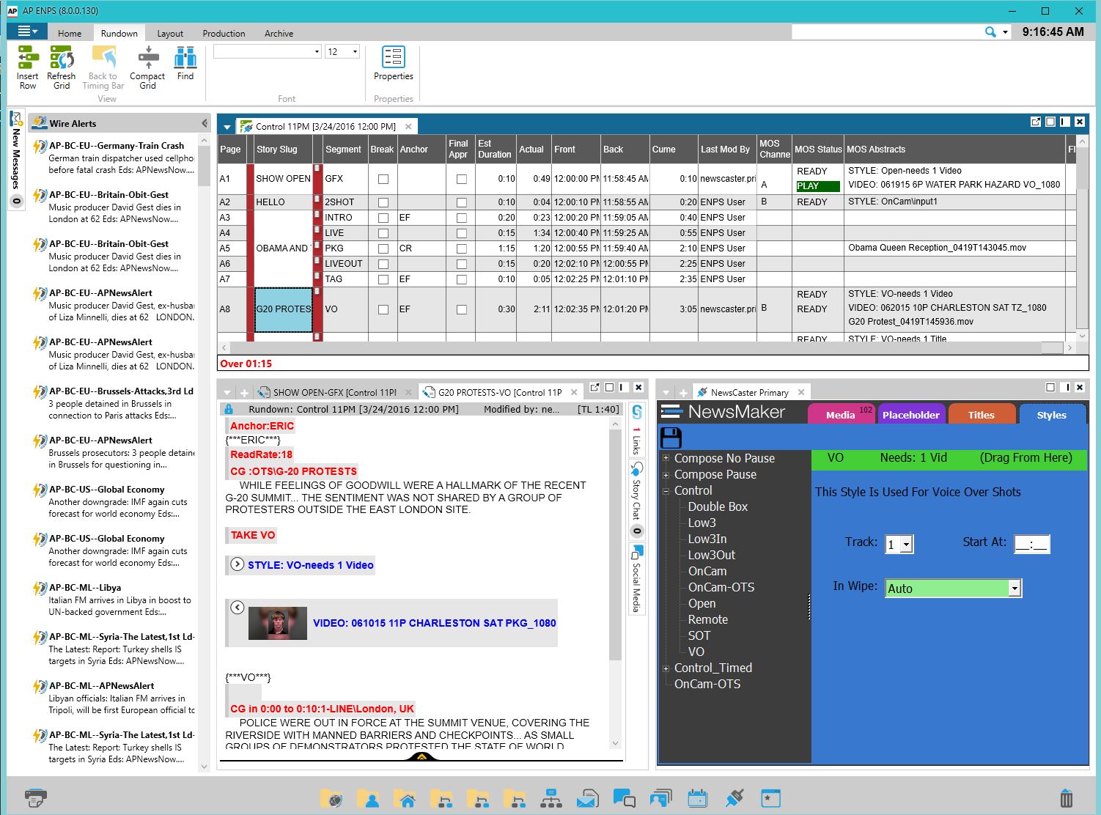1101x815 pixels.
Task: Switch to the Layout ribbon tab
Action: coord(170,34)
